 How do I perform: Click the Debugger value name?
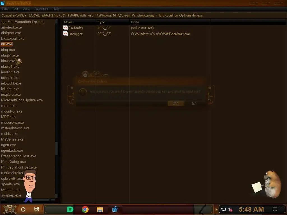click(75, 34)
